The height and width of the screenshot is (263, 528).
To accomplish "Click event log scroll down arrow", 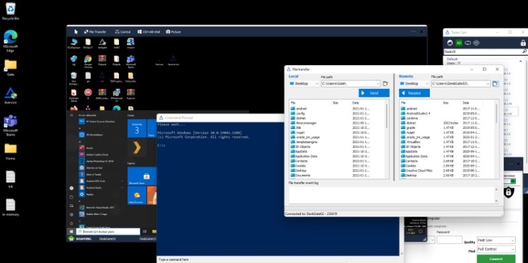I will coord(496,201).
